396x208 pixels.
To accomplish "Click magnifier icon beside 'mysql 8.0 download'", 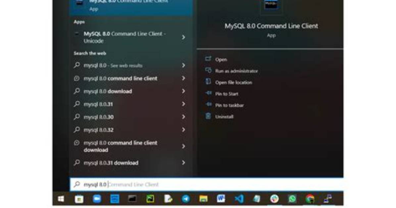I will 77,91.
